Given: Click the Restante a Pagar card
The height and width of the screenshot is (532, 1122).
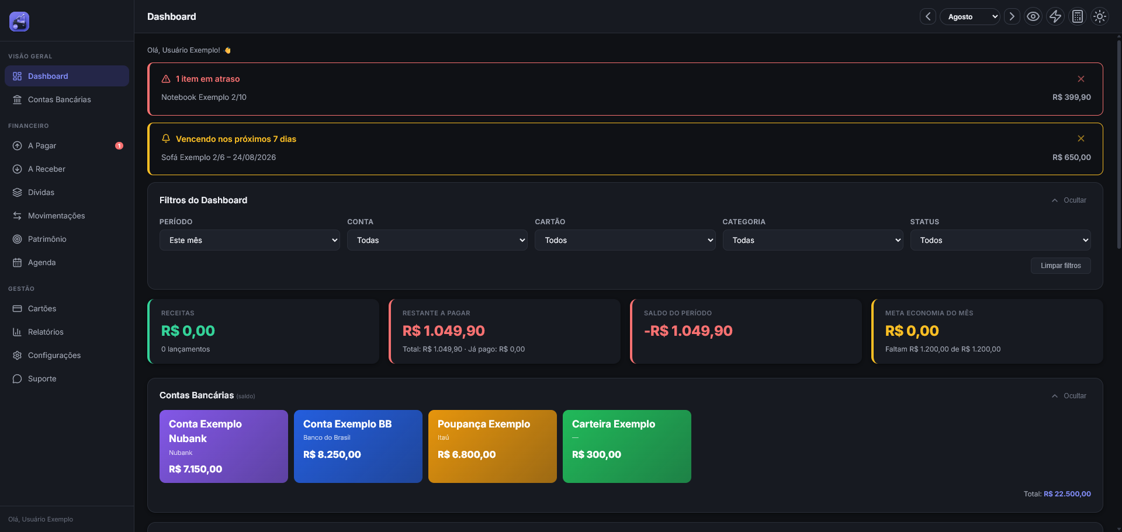Looking at the screenshot, I should pos(505,331).
